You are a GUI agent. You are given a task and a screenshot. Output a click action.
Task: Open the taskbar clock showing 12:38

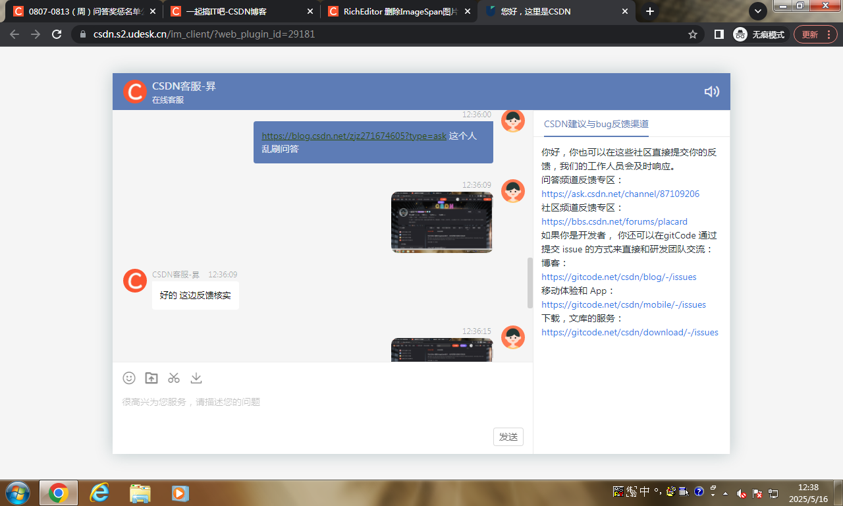point(808,493)
